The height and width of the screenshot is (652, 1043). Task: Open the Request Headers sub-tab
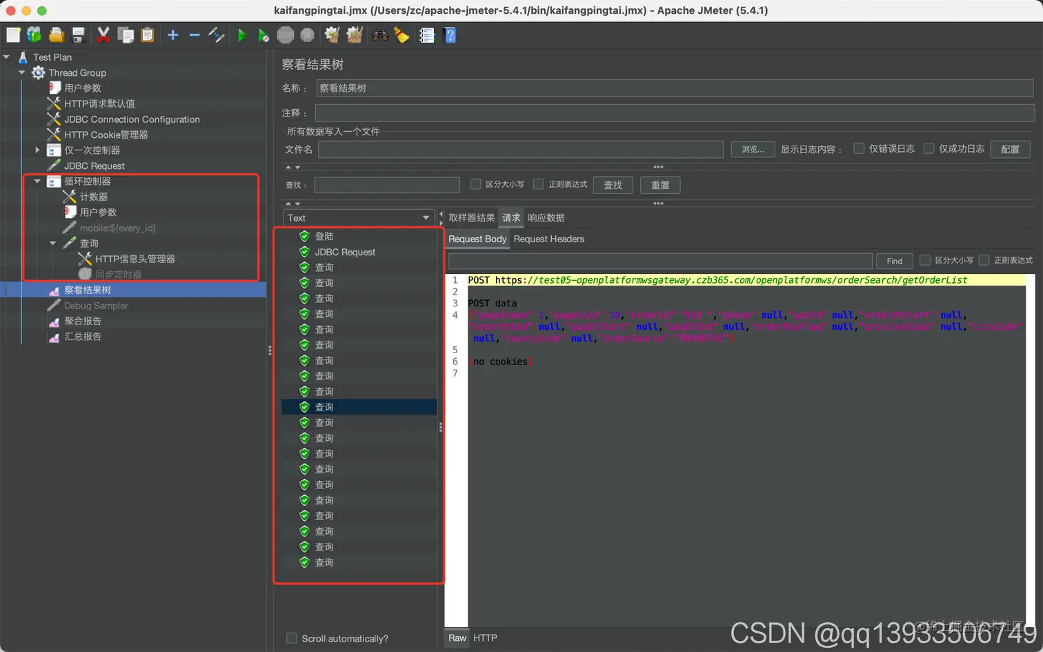[x=549, y=239]
